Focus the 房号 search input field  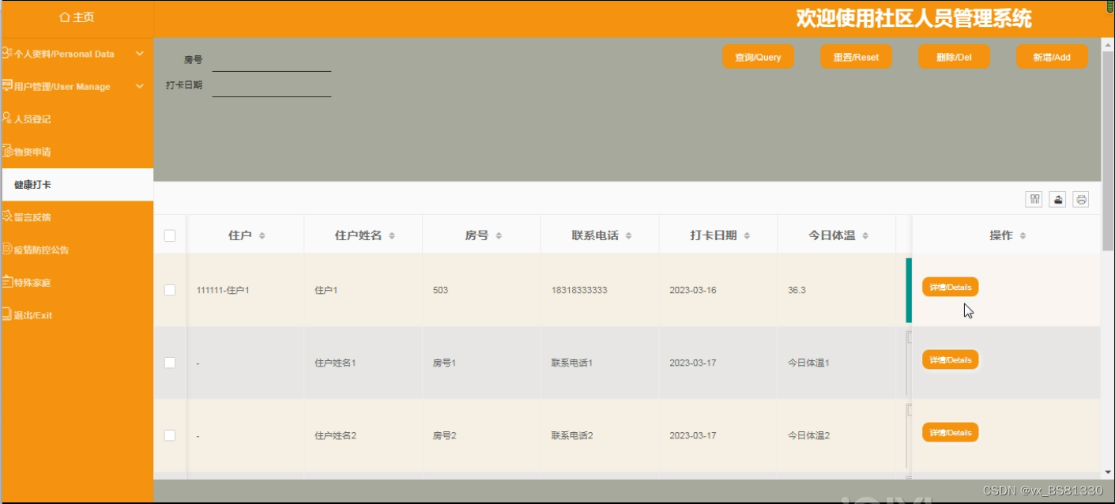point(272,60)
